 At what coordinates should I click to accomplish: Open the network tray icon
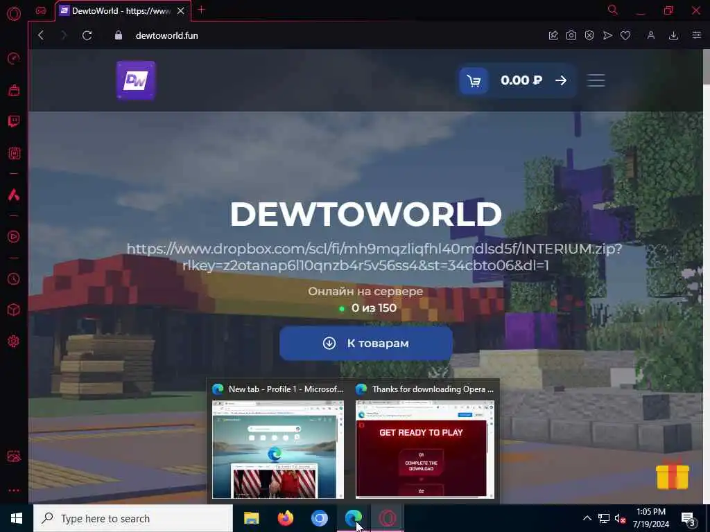pos(604,518)
